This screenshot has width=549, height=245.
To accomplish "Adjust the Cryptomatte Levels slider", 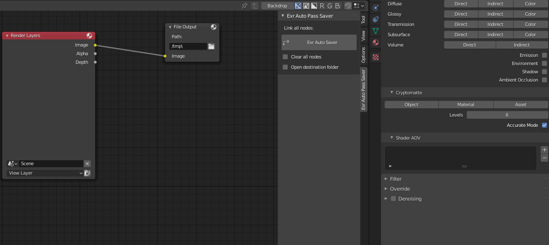I will pos(507,114).
